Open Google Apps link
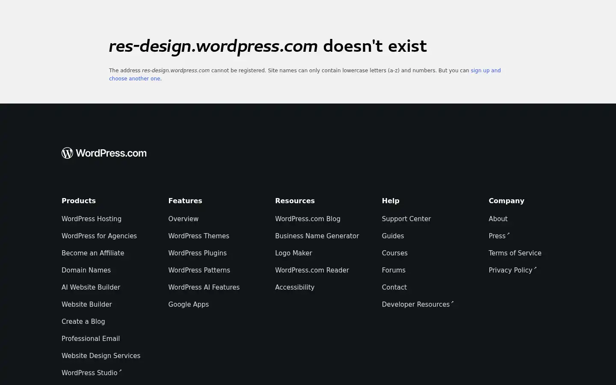 click(x=189, y=305)
